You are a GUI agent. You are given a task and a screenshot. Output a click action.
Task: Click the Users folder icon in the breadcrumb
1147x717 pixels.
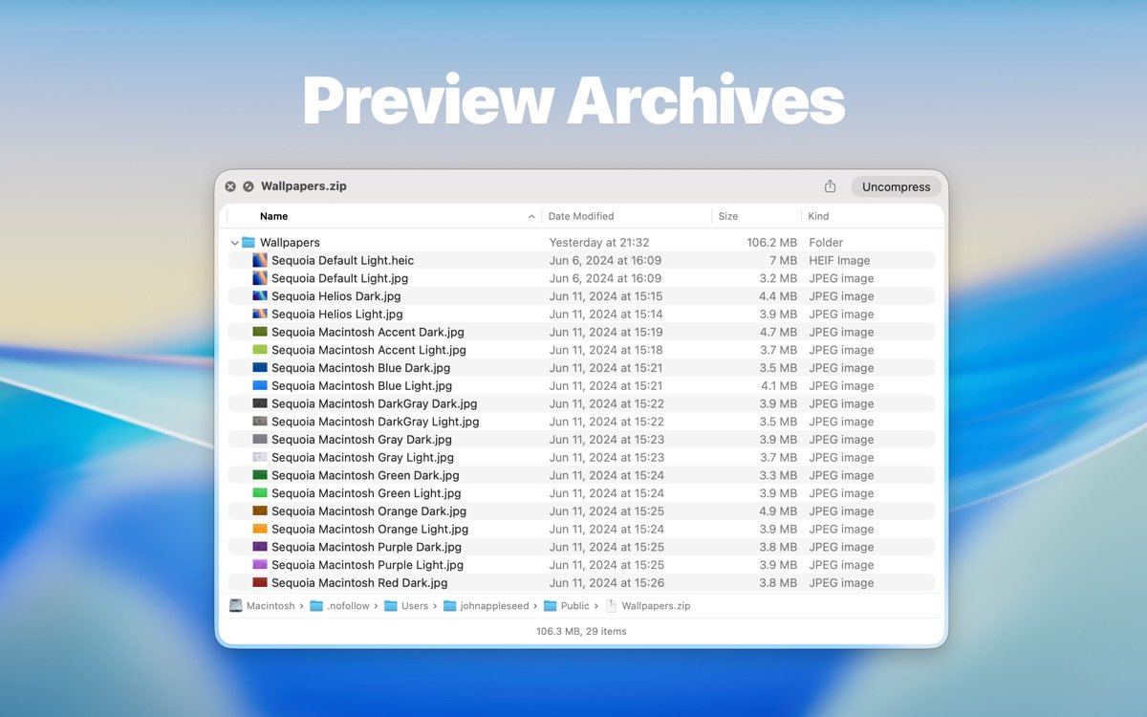(x=390, y=605)
